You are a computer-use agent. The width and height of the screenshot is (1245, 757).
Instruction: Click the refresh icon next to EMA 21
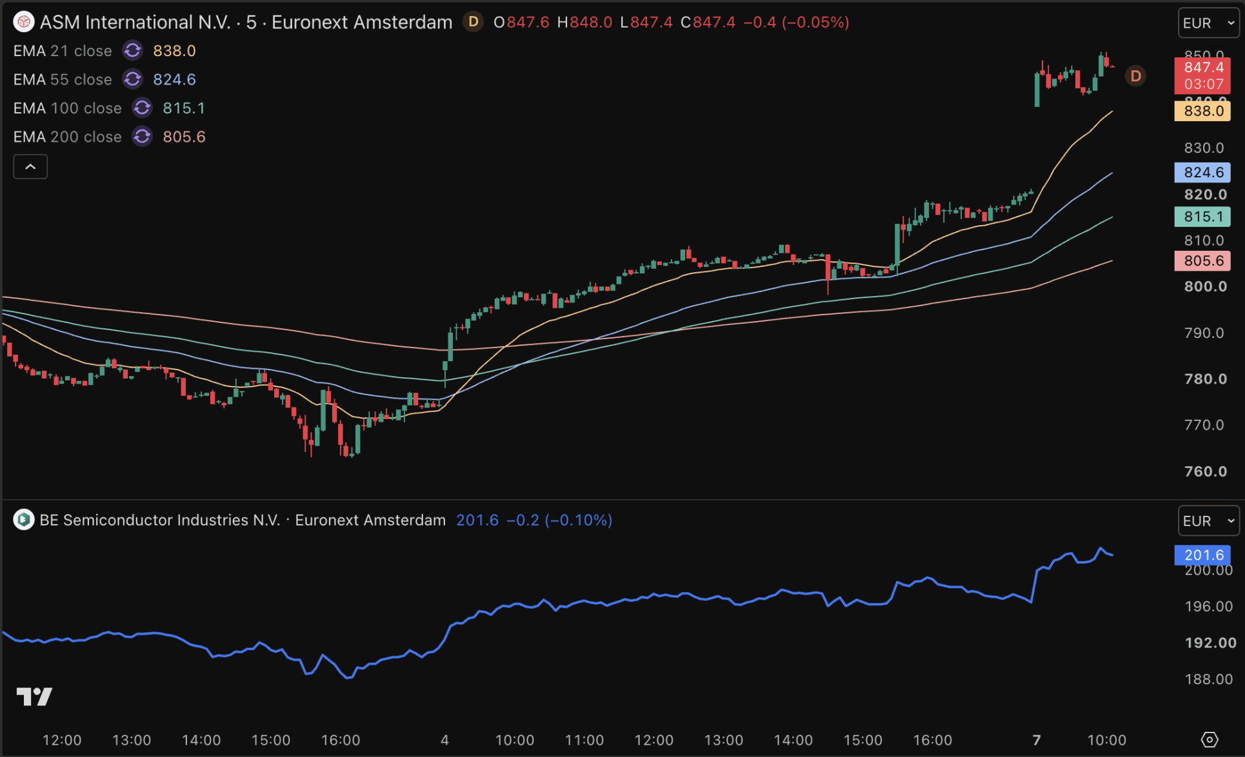pyautogui.click(x=133, y=50)
